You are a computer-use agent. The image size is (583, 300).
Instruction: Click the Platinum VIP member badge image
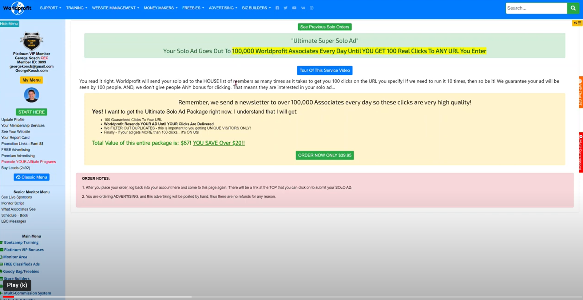(31, 41)
